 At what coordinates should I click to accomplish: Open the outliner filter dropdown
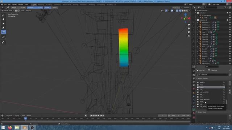click(x=226, y=7)
